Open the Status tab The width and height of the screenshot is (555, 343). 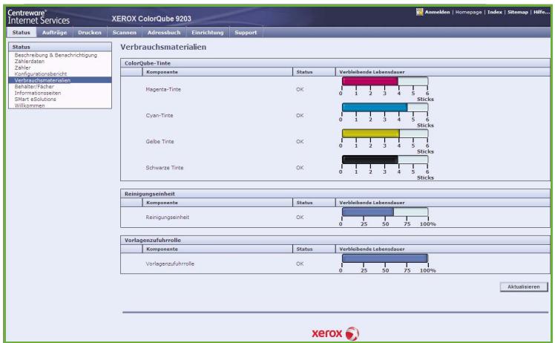22,32
